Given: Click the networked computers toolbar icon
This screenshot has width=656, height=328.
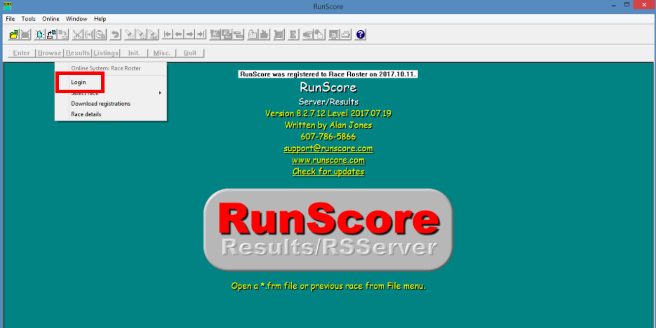Looking at the screenshot, I should [52, 34].
